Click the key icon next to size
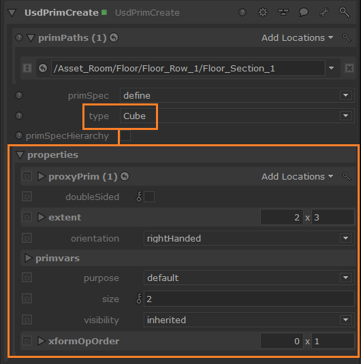Screen dimensions: 361x364 [139, 299]
